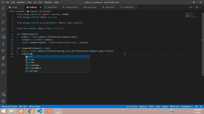
Task: Click the taskbar clock showing date
Action: 198,111
